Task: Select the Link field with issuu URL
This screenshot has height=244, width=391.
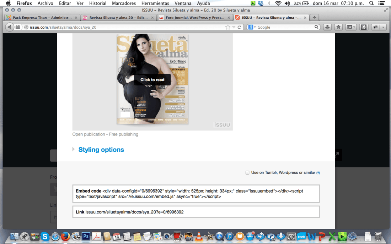Action: point(196,212)
